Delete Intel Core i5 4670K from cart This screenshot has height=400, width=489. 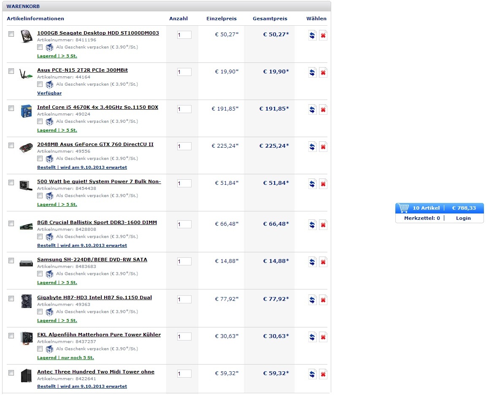coord(323,109)
